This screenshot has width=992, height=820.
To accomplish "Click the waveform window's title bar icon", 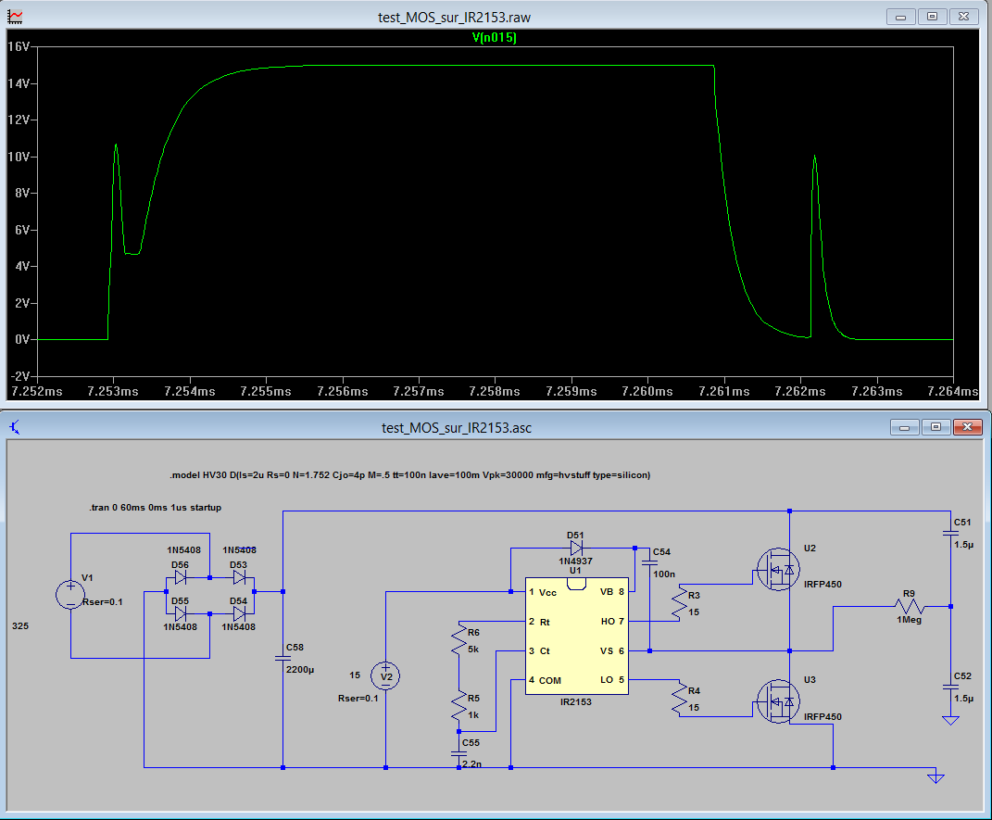I will coord(15,17).
